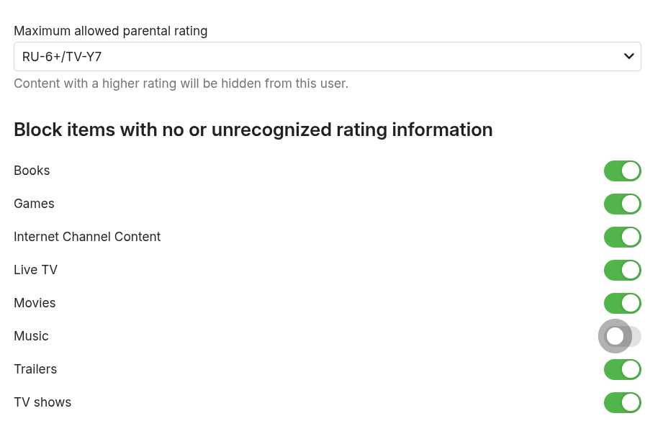The height and width of the screenshot is (421, 663).
Task: Click the "Games" text label
Action: point(34,204)
